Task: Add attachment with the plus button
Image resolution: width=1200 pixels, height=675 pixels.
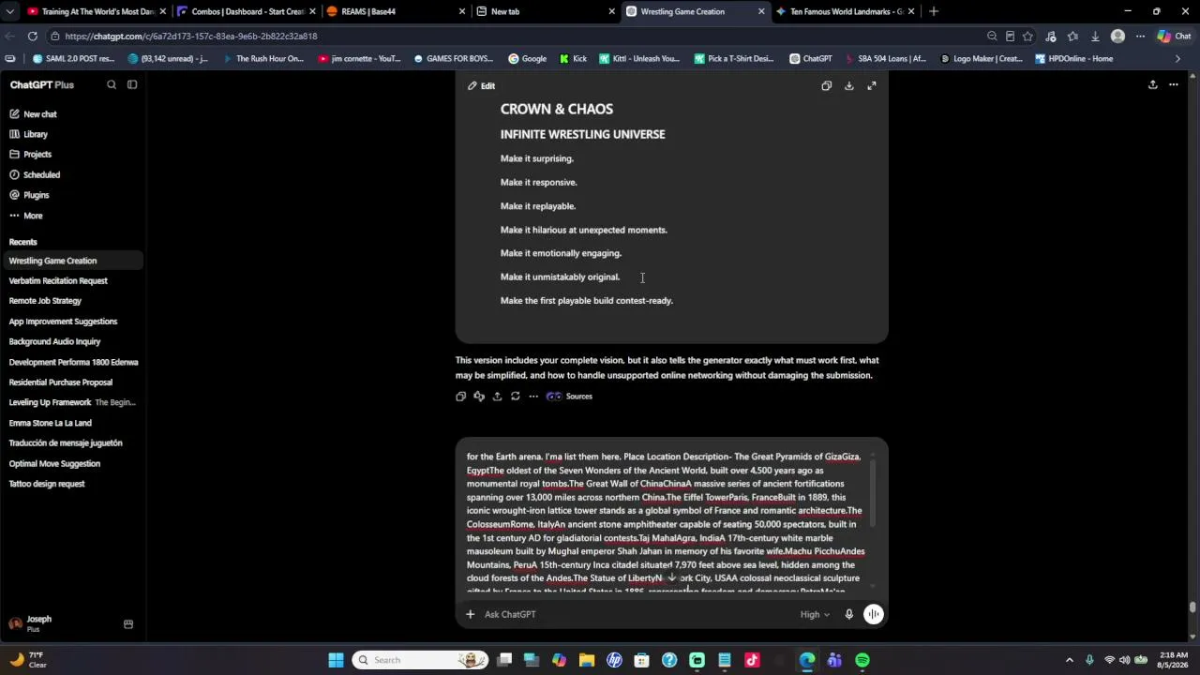Action: point(470,614)
